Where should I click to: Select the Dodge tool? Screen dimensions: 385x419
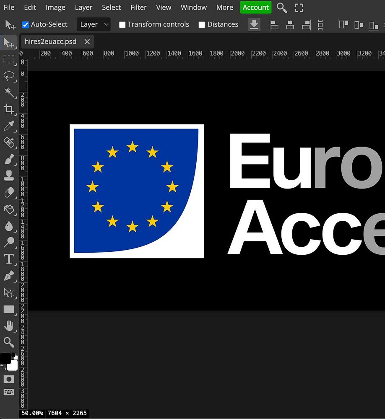9,242
